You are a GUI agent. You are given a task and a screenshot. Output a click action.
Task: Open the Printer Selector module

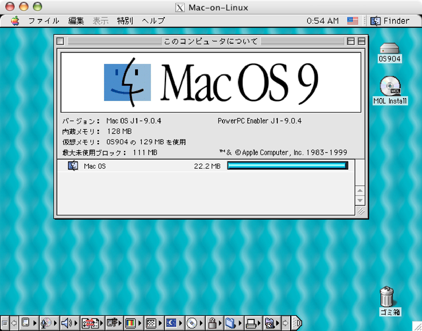(x=251, y=323)
